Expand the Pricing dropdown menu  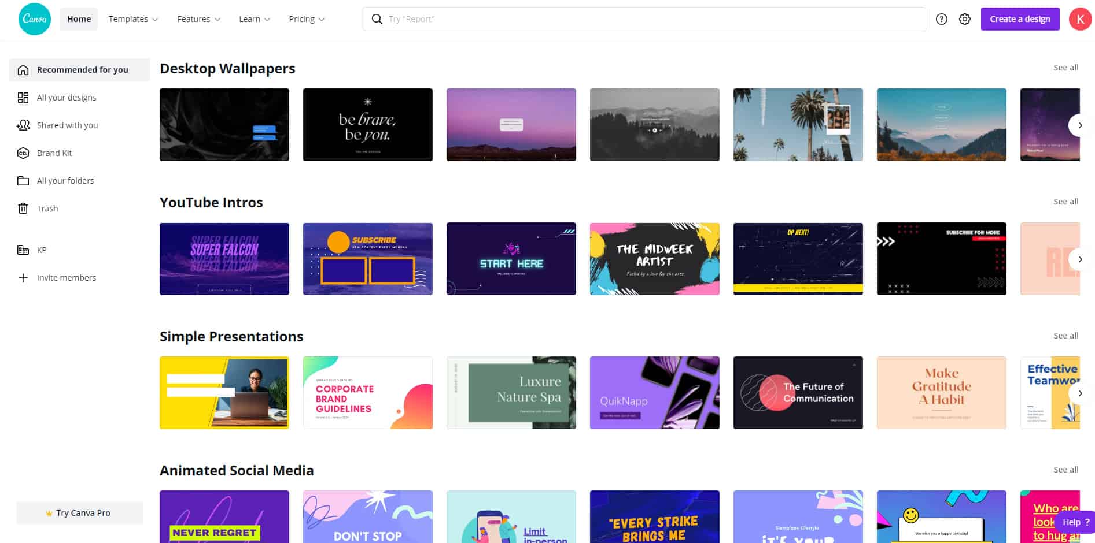[x=307, y=19]
